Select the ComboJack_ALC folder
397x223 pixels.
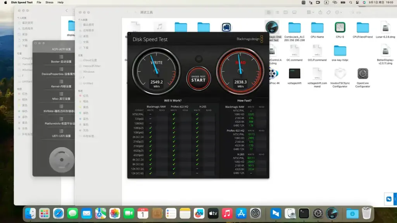295,27
